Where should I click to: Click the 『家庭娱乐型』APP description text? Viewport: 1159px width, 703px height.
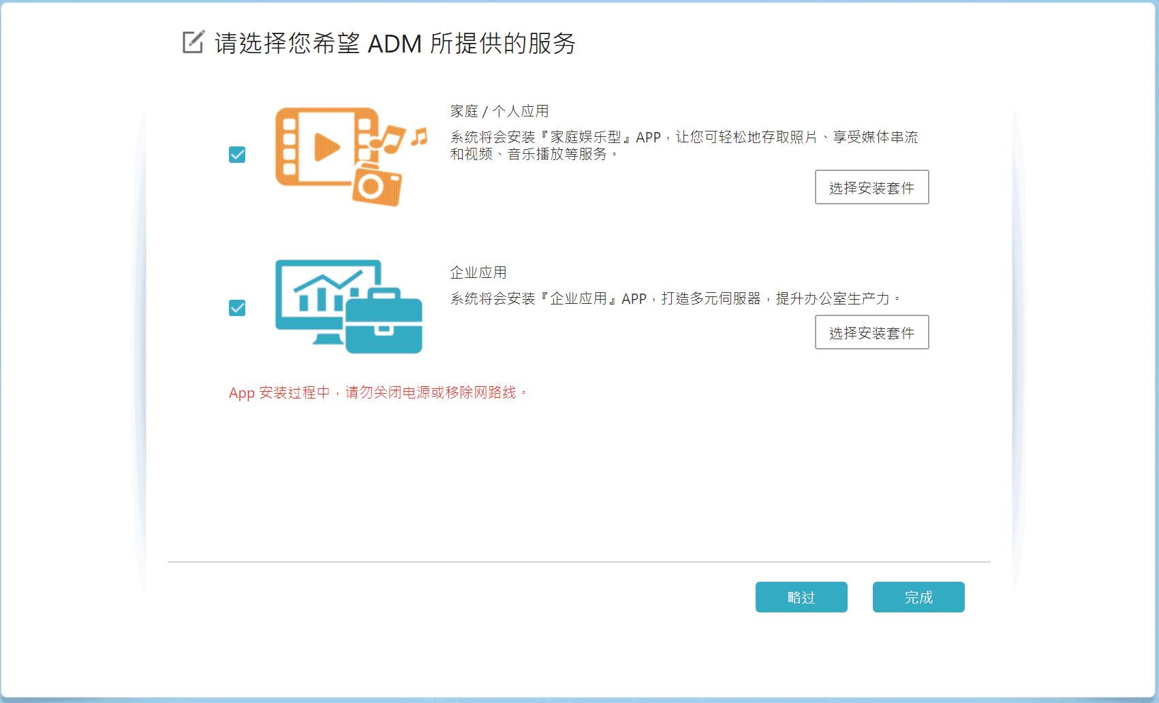(x=684, y=145)
